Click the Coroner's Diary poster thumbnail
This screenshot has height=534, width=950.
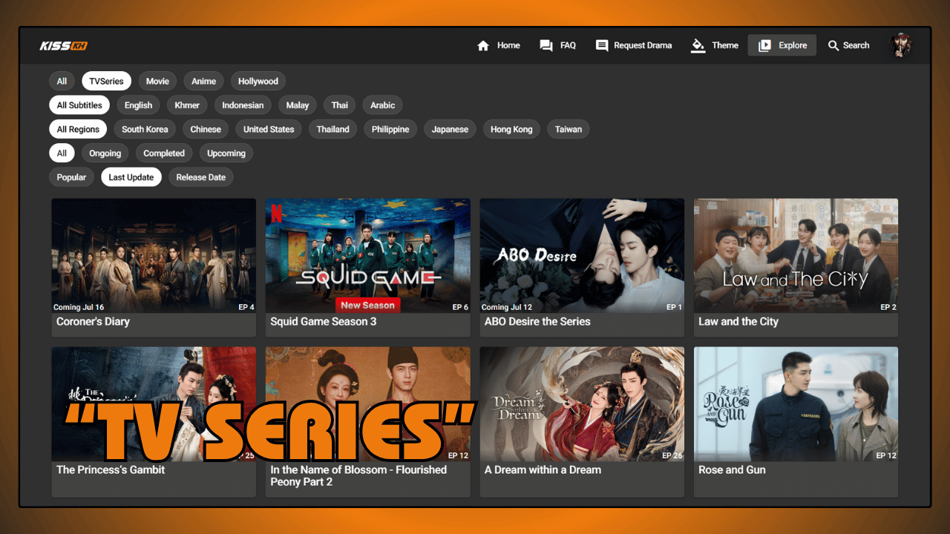coord(153,255)
